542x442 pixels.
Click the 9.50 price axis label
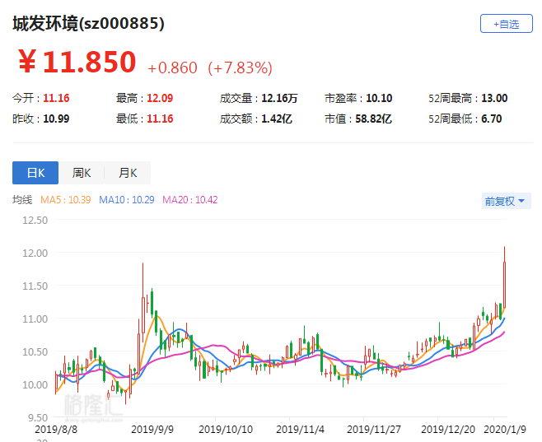[37, 418]
